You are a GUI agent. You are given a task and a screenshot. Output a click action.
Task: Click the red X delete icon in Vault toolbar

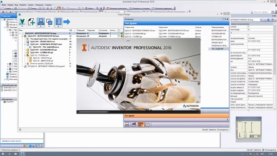point(48,8)
